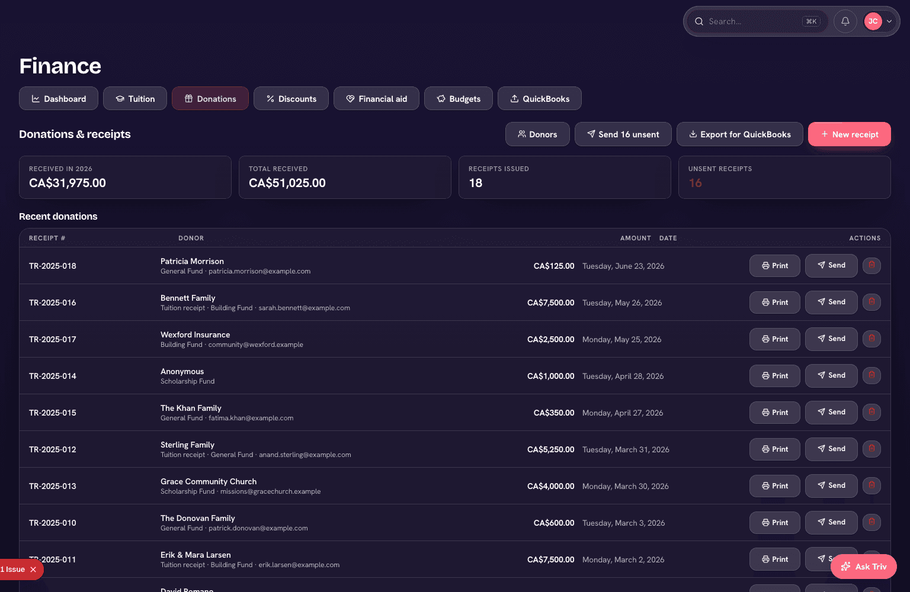Delete Sterling Family receipt TR-2025-012
The height and width of the screenshot is (592, 910).
point(871,449)
